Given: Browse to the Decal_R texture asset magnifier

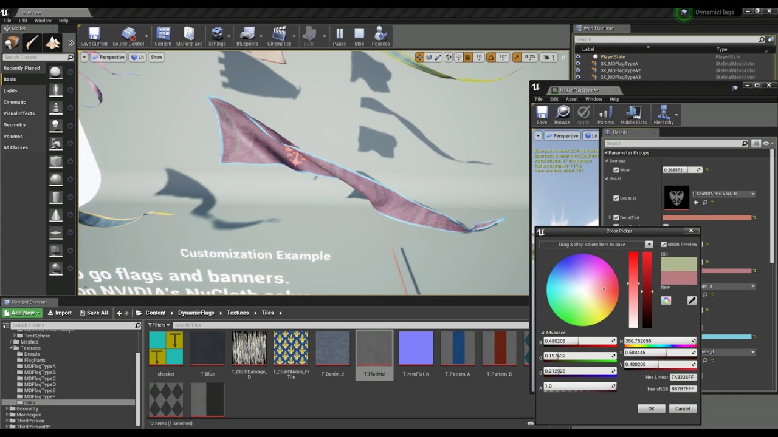Looking at the screenshot, I should (705, 202).
